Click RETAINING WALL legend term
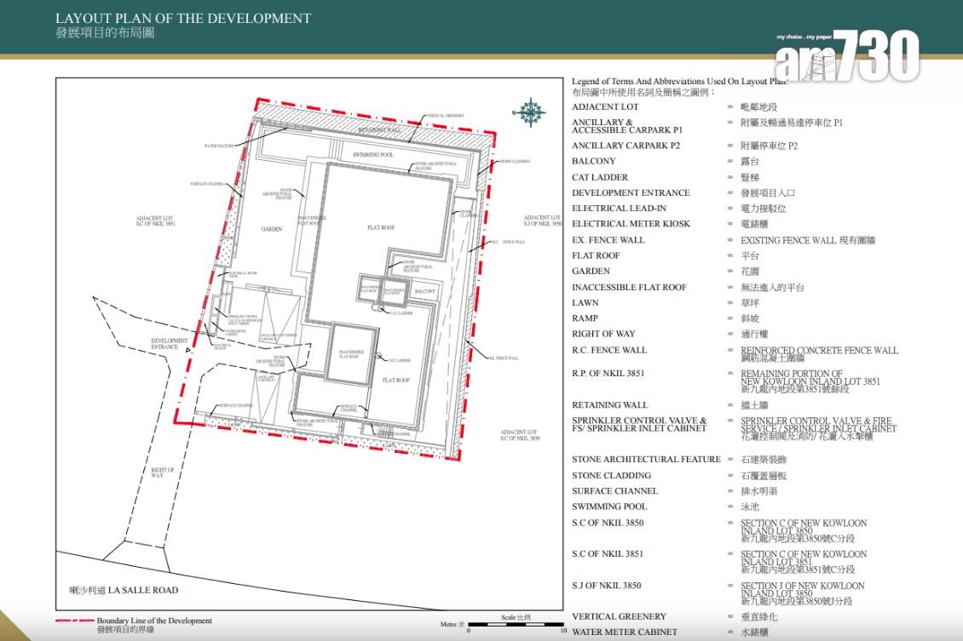The height and width of the screenshot is (641, 963). click(609, 405)
